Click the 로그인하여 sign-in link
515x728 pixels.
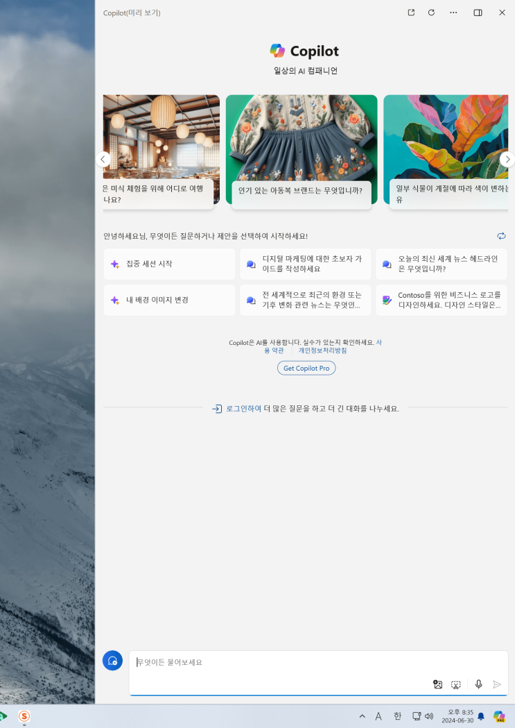pos(243,409)
